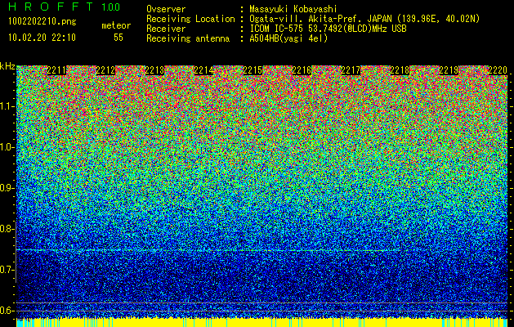The width and height of the screenshot is (514, 327).
Task: Click the 2211 time marker
Action: (56, 70)
